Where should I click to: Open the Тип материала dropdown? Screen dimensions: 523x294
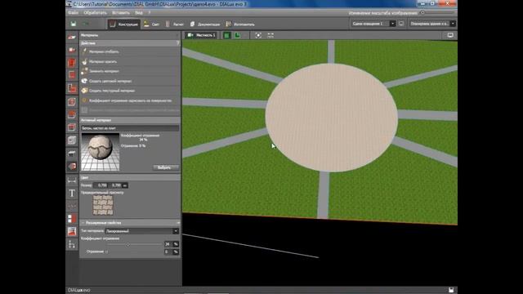coord(142,231)
